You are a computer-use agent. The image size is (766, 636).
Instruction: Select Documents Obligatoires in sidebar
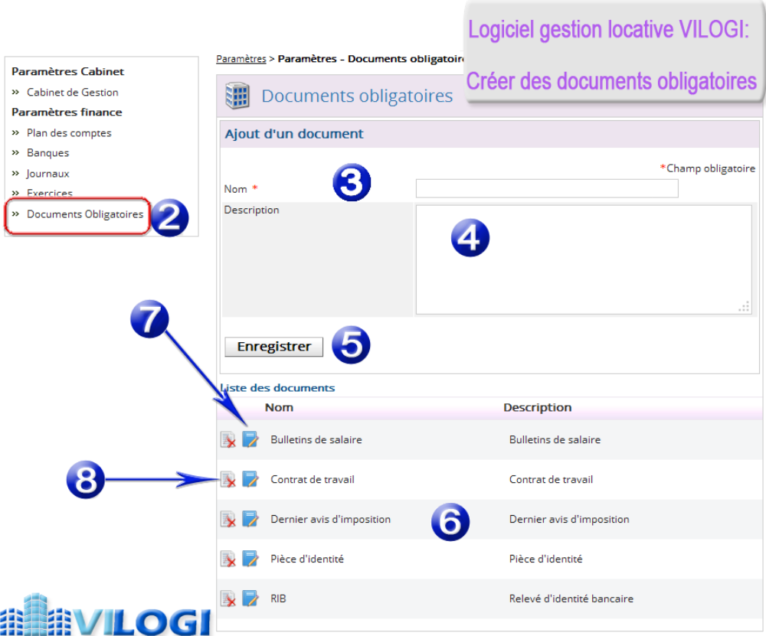pyautogui.click(x=85, y=214)
